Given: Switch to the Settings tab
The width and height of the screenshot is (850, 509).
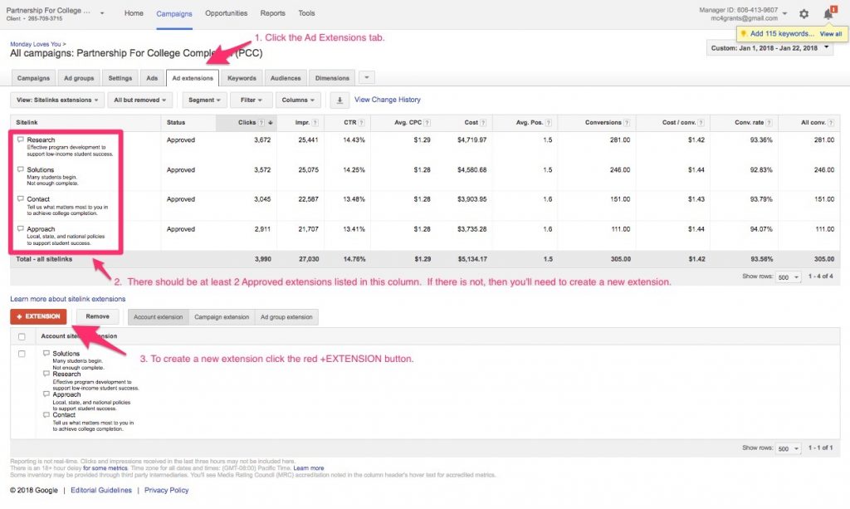Looking at the screenshot, I should click(120, 78).
